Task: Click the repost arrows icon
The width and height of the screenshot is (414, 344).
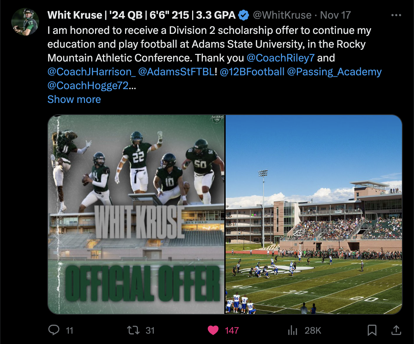Action: 133,330
